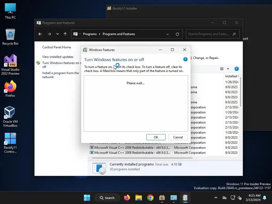The height and width of the screenshot is (204, 272).
Task: Open File Explorer from the taskbar
Action: [139, 198]
